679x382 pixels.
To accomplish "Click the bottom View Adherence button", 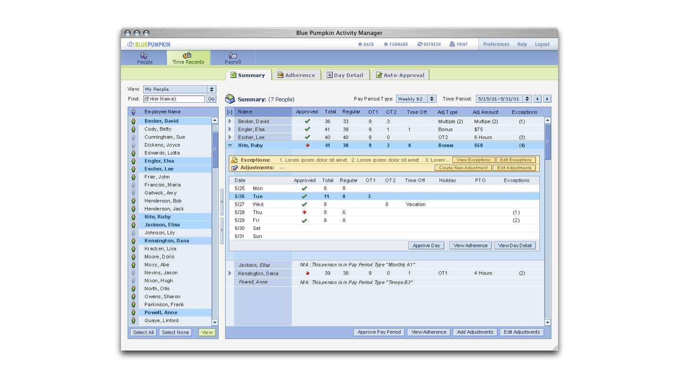I will pyautogui.click(x=429, y=332).
